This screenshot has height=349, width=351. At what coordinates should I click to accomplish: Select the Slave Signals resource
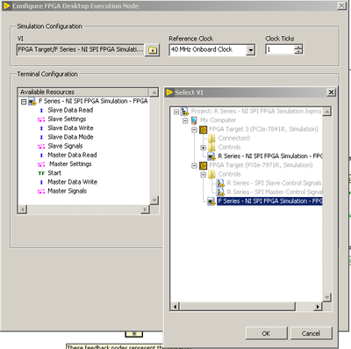click(x=65, y=146)
